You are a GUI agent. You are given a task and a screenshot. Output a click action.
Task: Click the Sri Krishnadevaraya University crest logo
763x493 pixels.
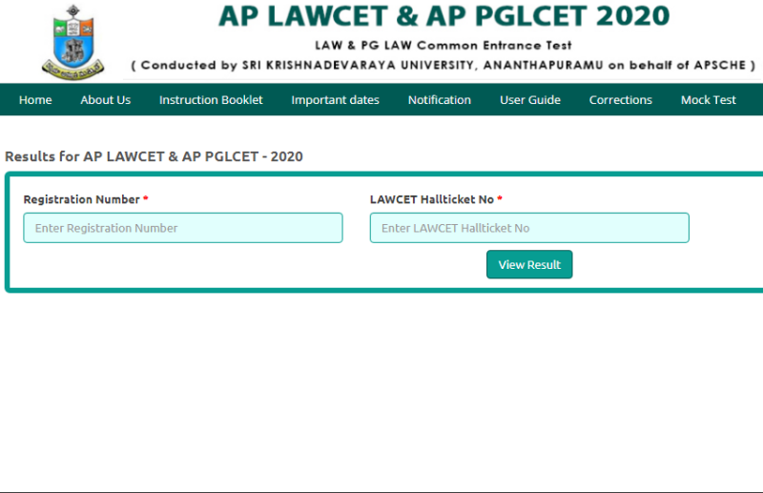[x=72, y=41]
